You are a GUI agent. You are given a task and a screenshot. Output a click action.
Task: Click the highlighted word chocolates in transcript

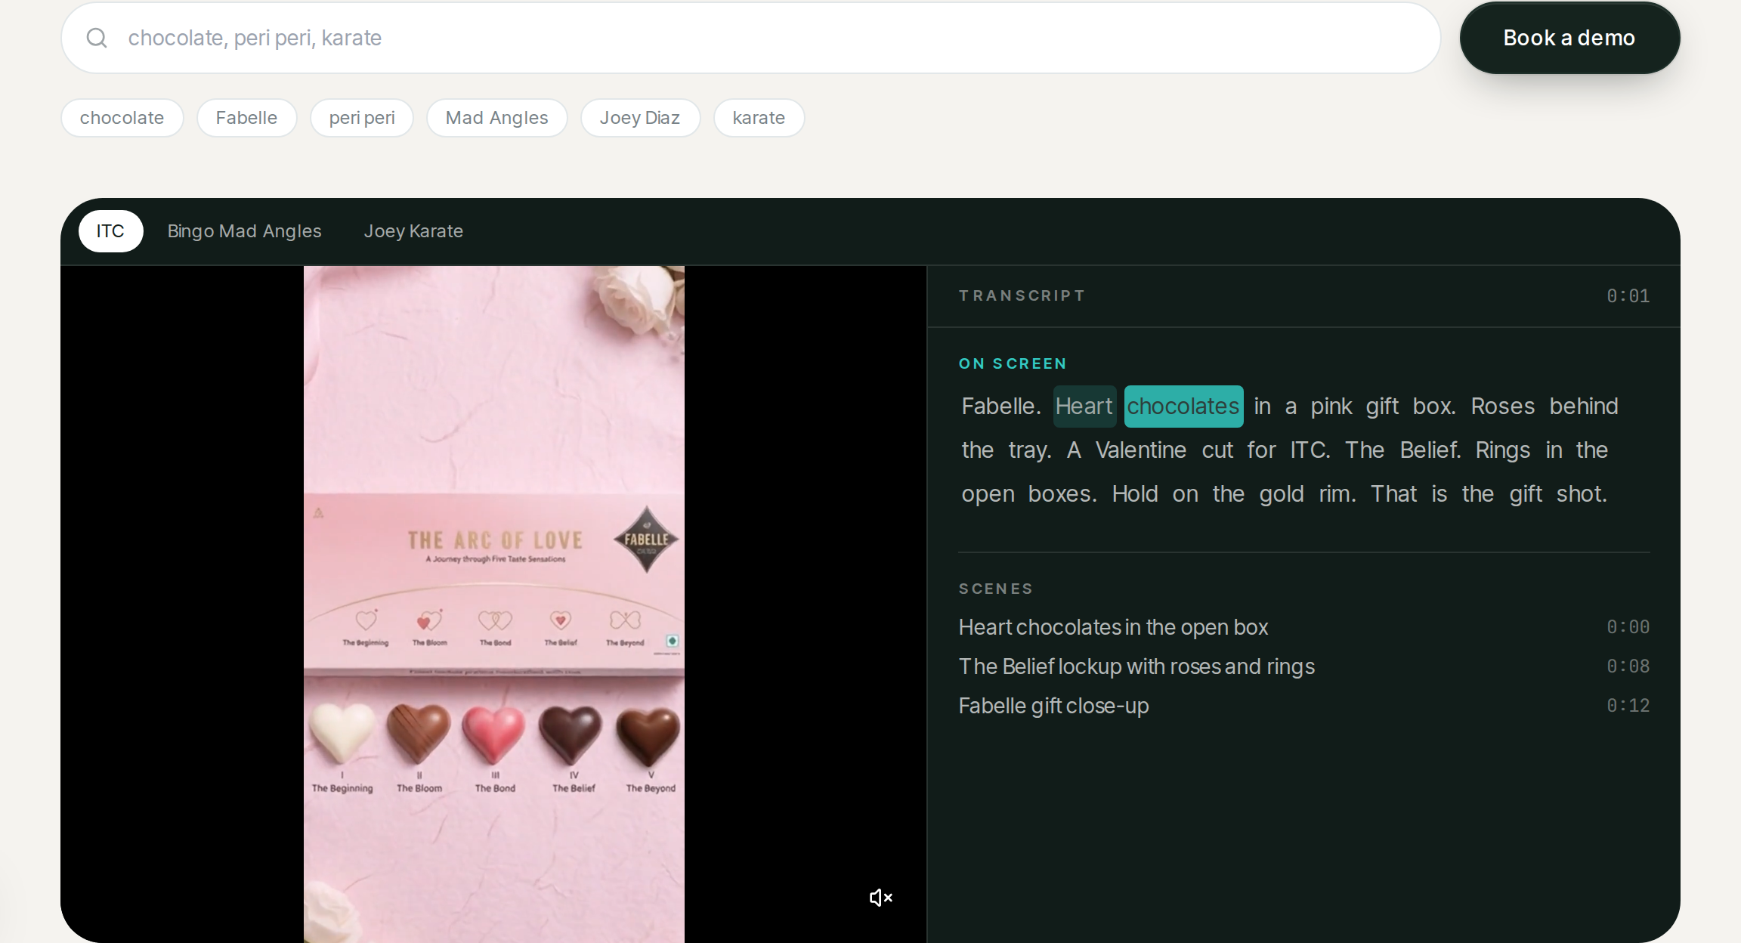1183,407
